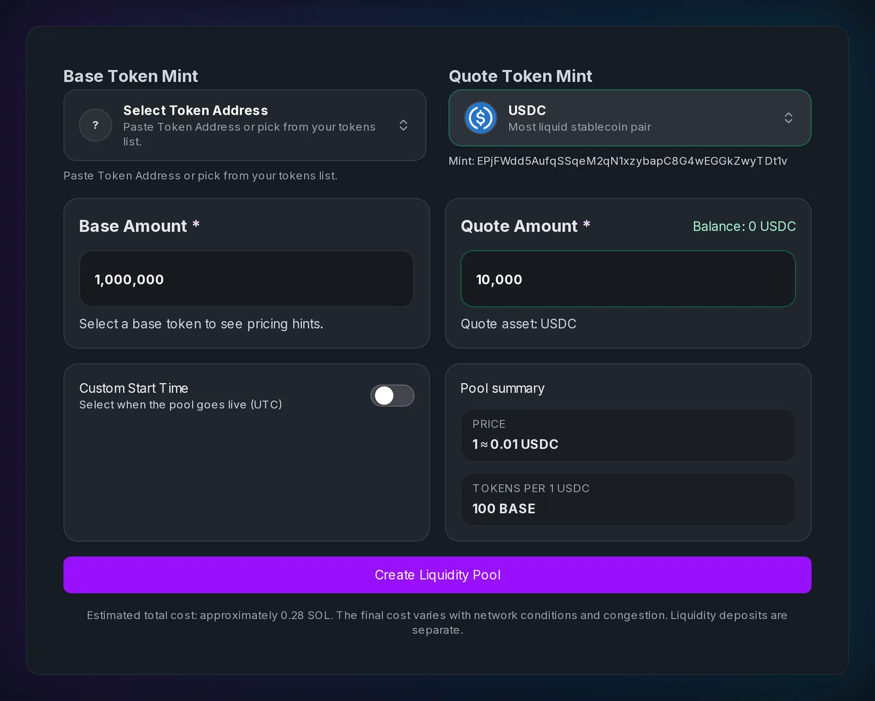This screenshot has height=701, width=875.
Task: Click the 1 ≈ 0.01 USDC price value
Action: point(515,444)
